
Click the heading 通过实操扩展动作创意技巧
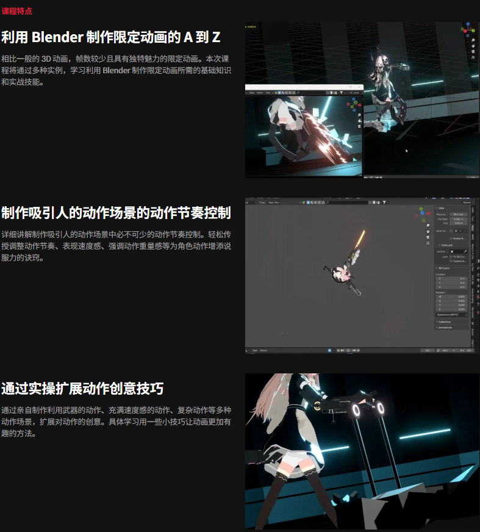click(82, 389)
